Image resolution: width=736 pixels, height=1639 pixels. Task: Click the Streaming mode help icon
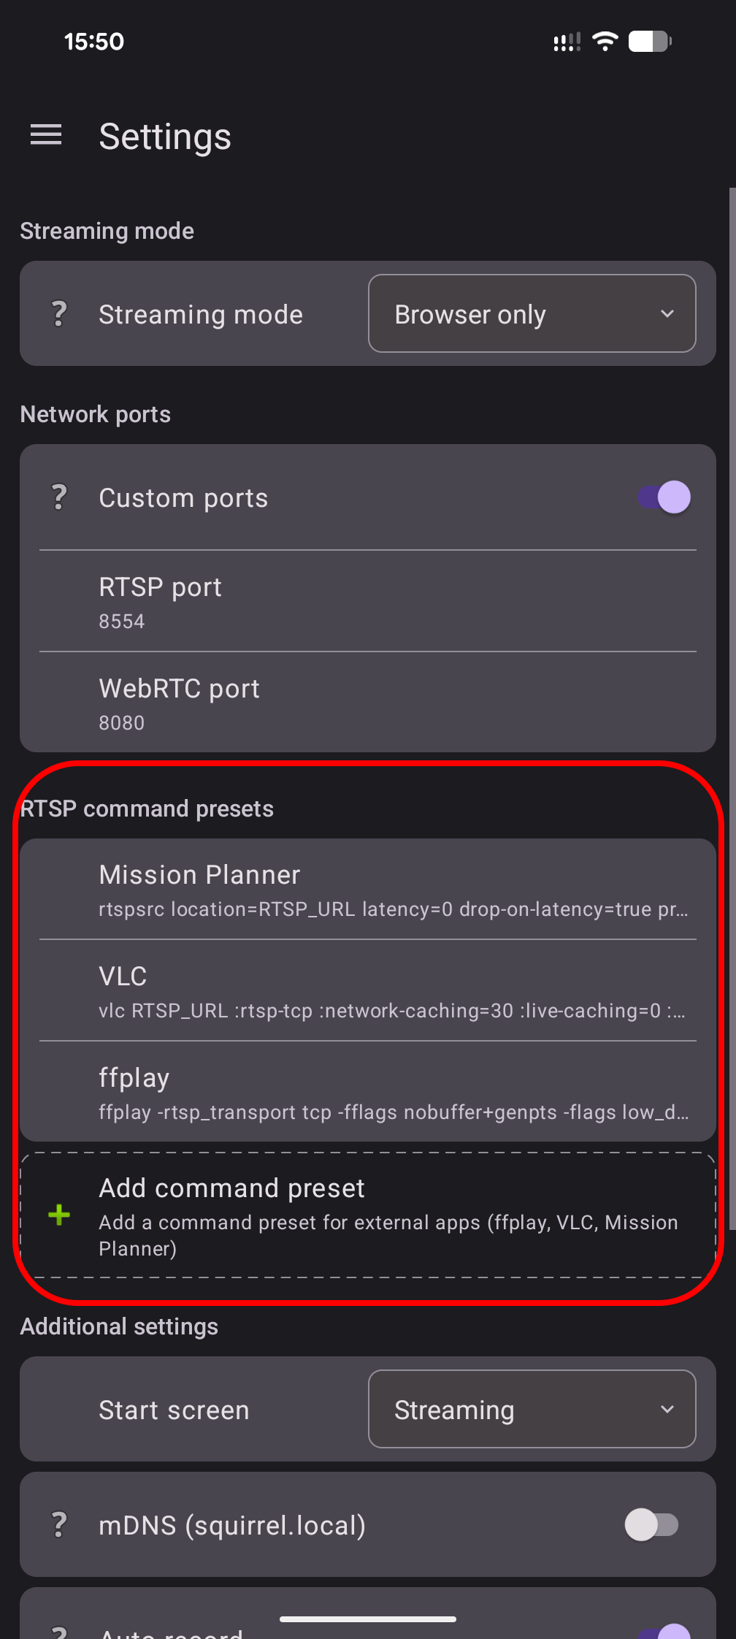click(x=58, y=313)
